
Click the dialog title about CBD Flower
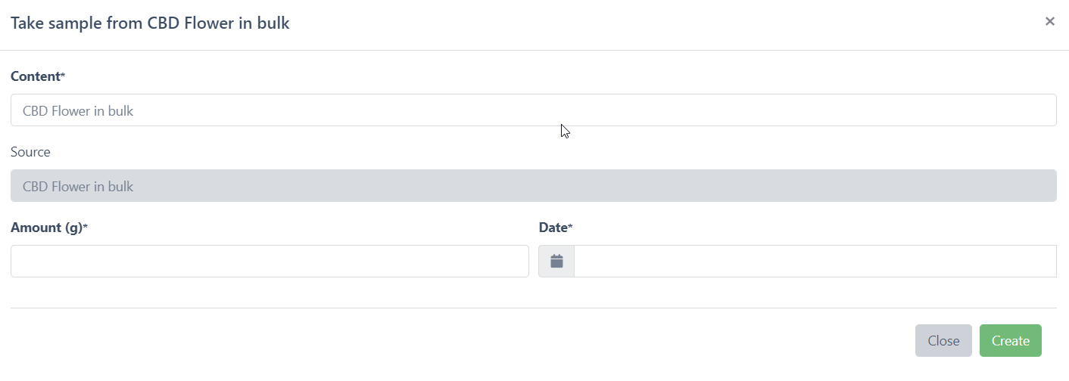(x=150, y=23)
